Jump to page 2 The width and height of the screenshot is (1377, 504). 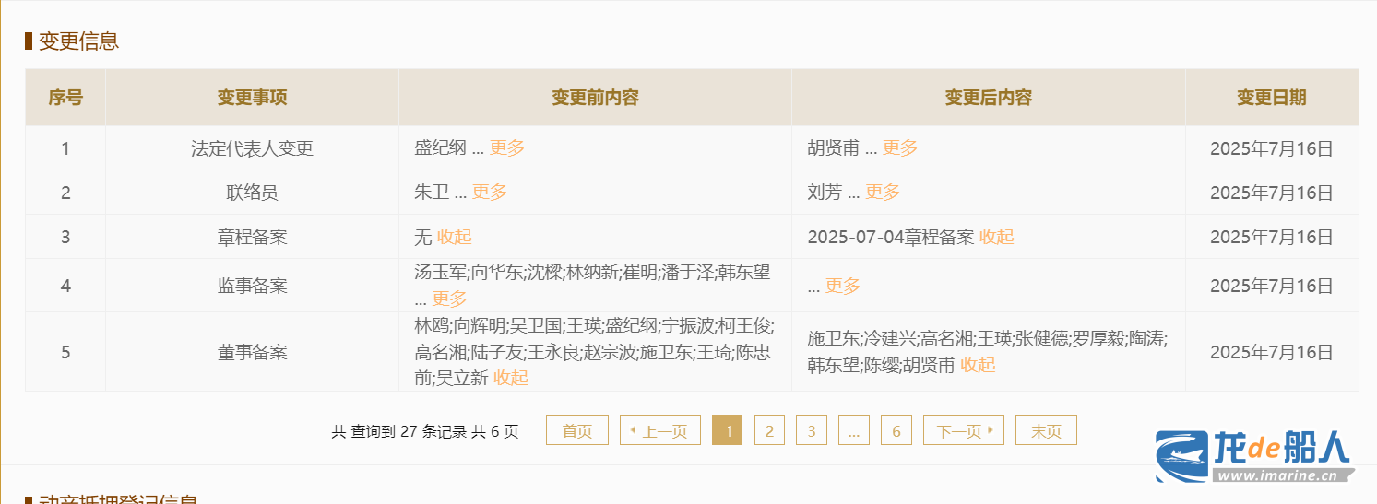pyautogui.click(x=769, y=430)
